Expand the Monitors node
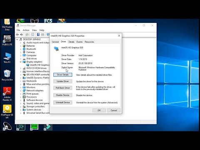Viewport: 200px width, 150px height. [x=20, y=87]
